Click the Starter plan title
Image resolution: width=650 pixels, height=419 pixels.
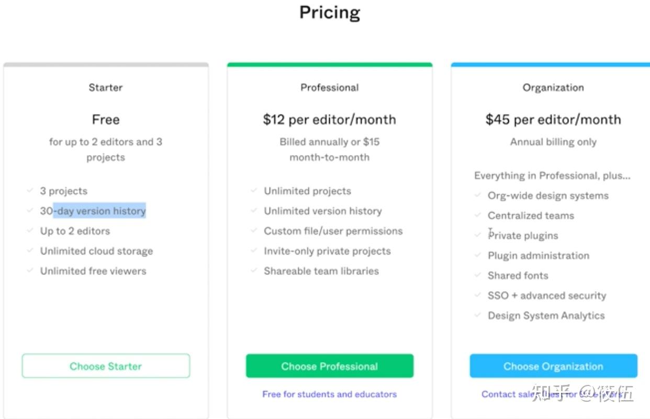(106, 87)
